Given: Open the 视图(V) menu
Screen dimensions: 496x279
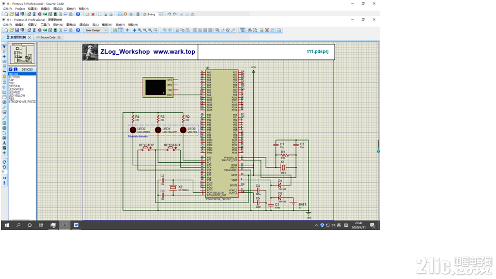Looking at the screenshot, I should pos(32,25).
